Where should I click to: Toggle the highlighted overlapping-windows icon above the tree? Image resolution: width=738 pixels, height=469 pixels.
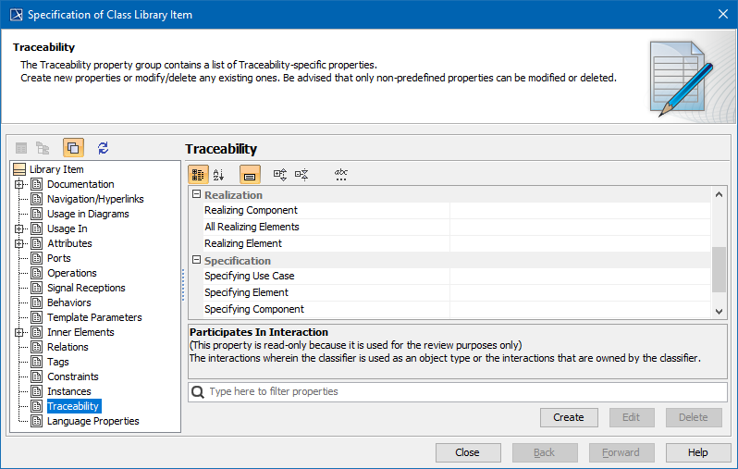[73, 148]
